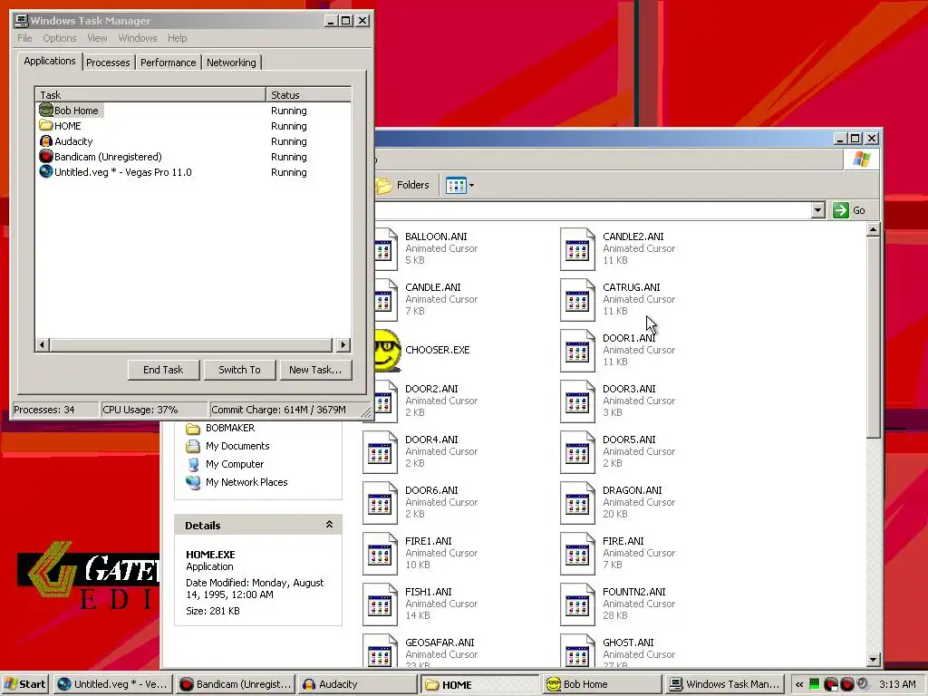The width and height of the screenshot is (928, 696).
Task: Select the CATRUG.ANI file icon
Action: tap(577, 299)
